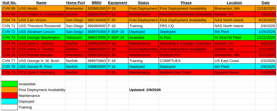This screenshot has width=277, height=111.
Task: Click the Post Deployment Availability legend label
Action: (42, 90)
